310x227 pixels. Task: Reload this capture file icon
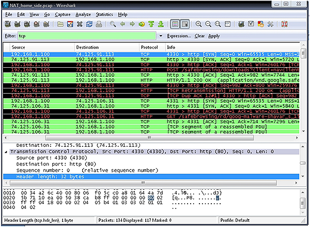tap(89, 24)
